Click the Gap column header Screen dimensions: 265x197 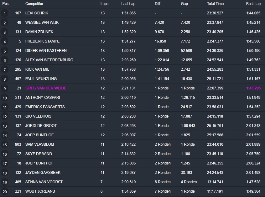184,4
